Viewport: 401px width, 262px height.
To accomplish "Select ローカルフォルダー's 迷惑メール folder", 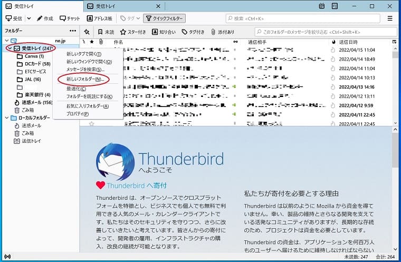I will [x=27, y=125].
